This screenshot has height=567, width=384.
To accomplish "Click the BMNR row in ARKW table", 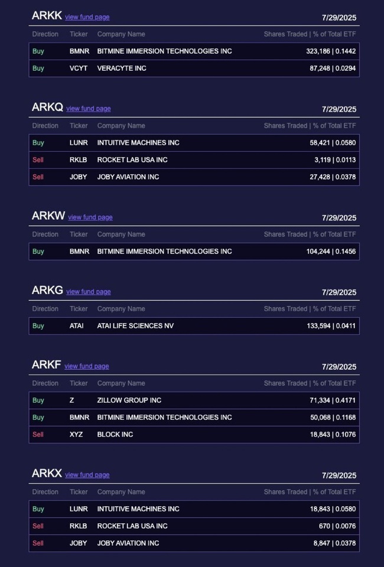I will pyautogui.click(x=194, y=252).
